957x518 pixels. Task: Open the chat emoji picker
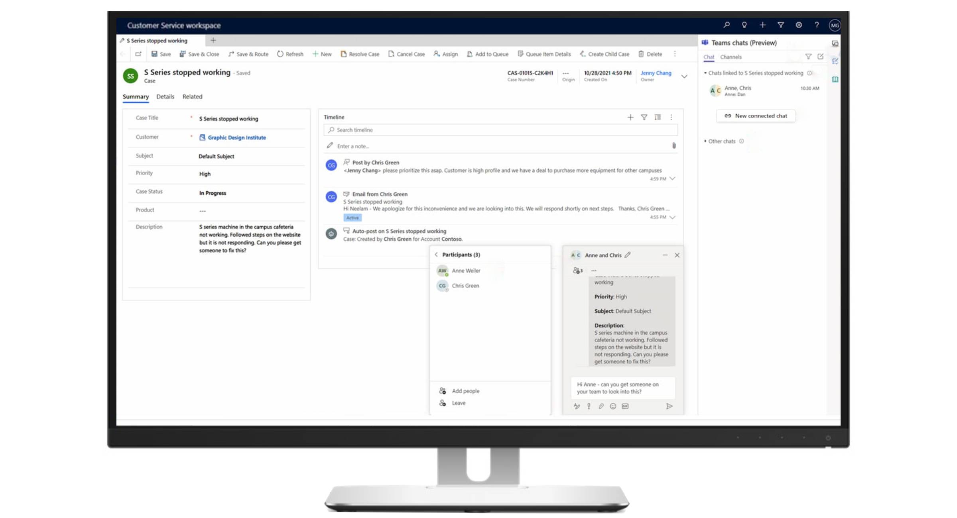coord(613,406)
